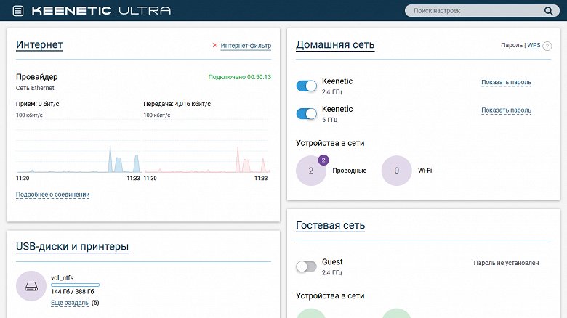Click 144 Гб / 388 Гб text
Screen dimensions: 567x318
(x=72, y=292)
